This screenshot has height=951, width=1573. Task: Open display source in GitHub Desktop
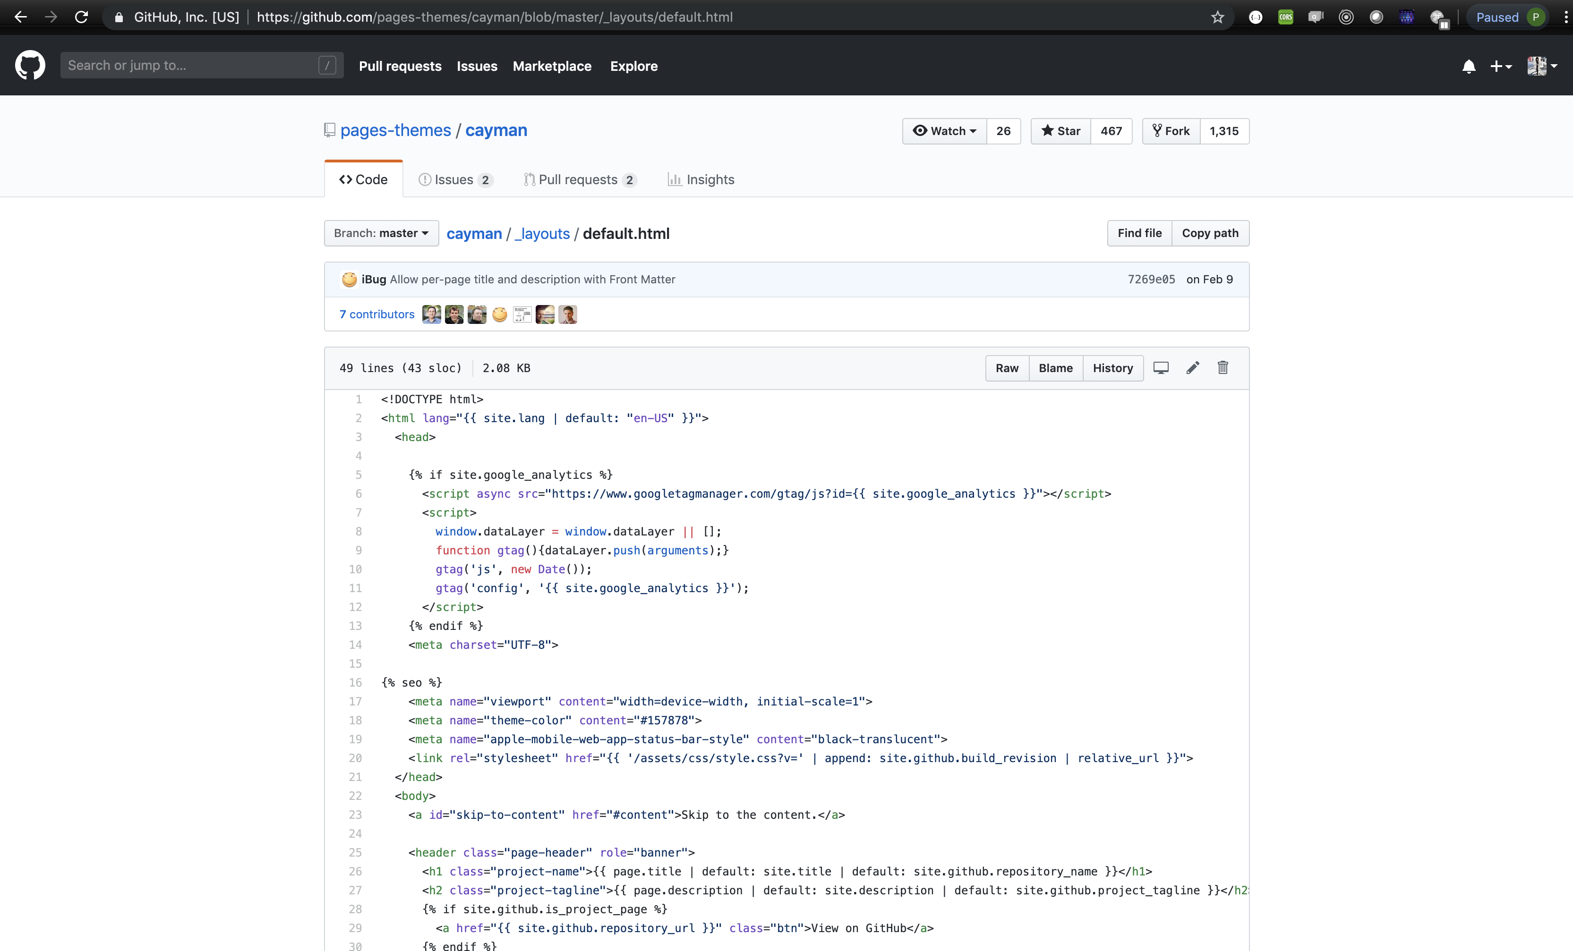1161,368
